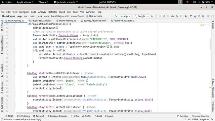
Task: Click the musicPlayer breadcrumb in navigation bar
Action: click(x=77, y=16)
